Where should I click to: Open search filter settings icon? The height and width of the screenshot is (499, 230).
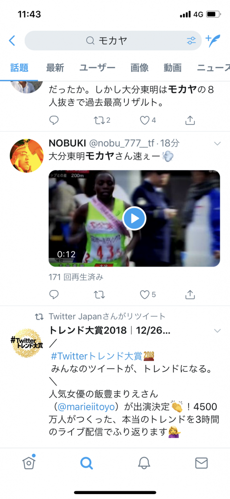click(191, 40)
